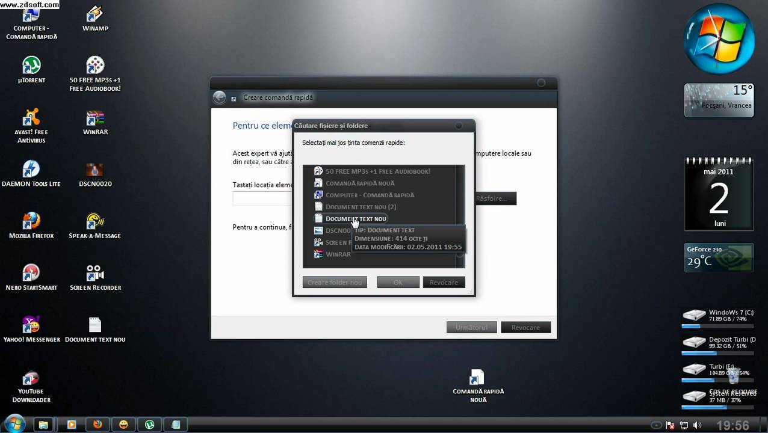Launch Speak-a-Message from the desktop
The width and height of the screenshot is (768, 433).
[95, 226]
